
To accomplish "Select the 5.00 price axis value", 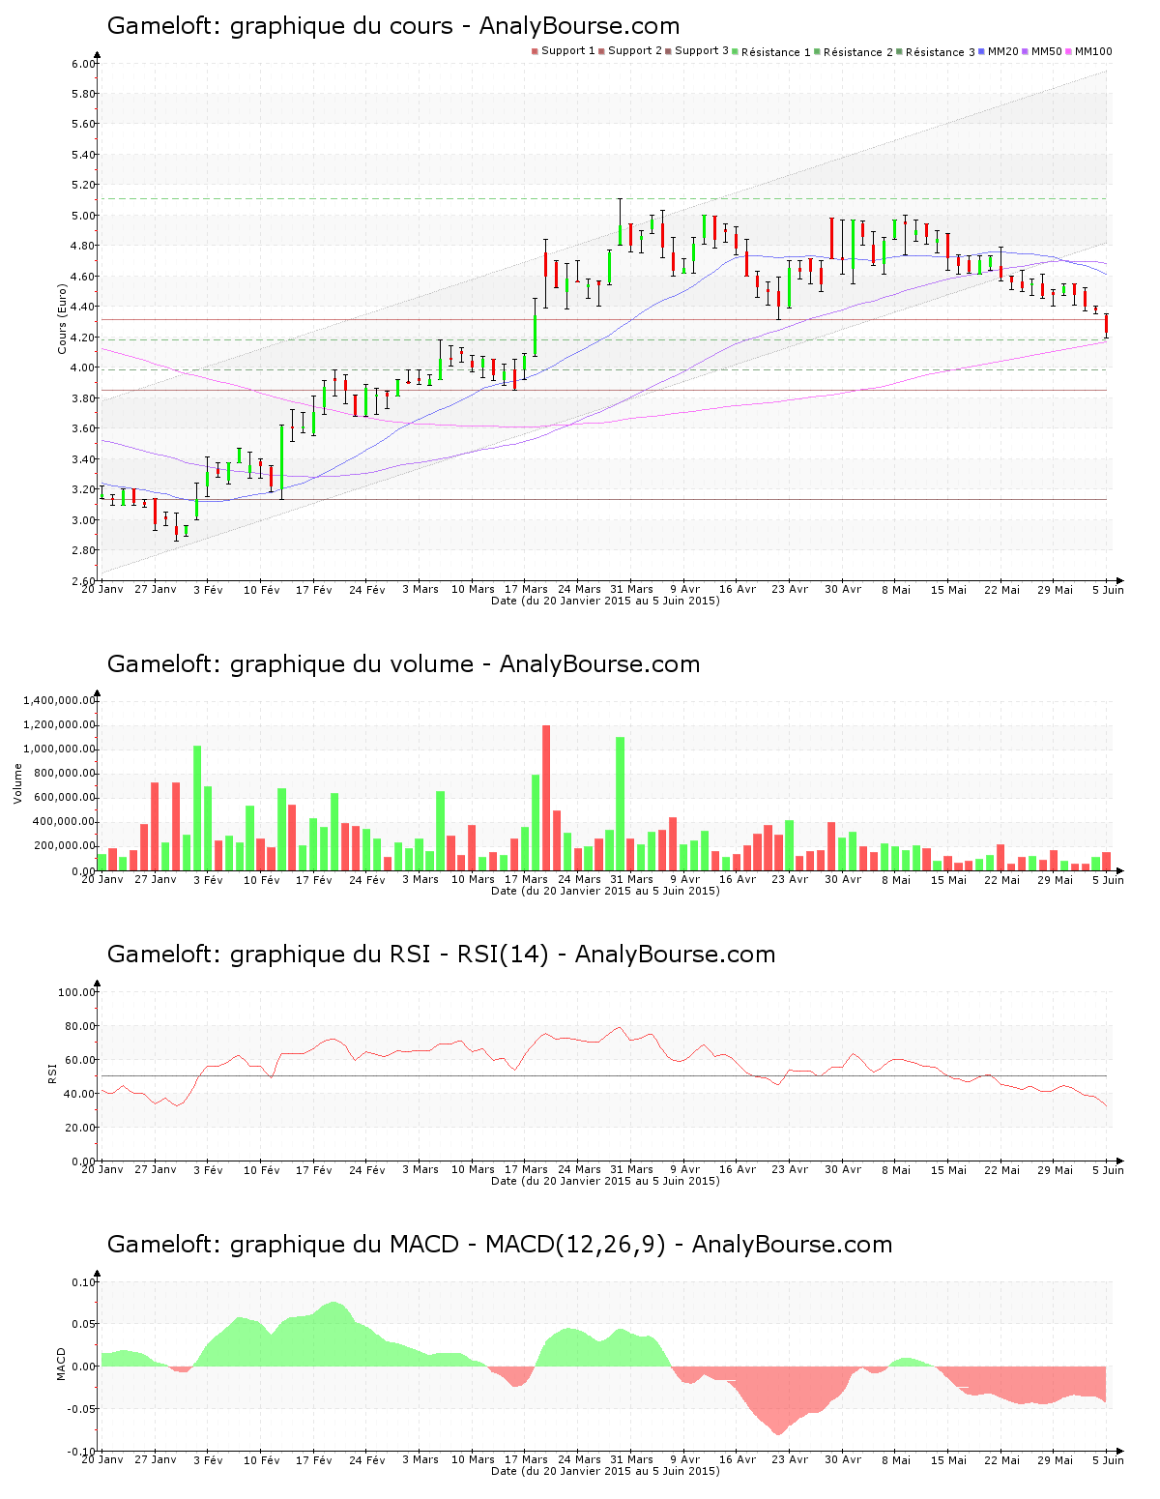I will [83, 216].
